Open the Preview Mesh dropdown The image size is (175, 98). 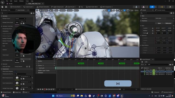click(16, 7)
